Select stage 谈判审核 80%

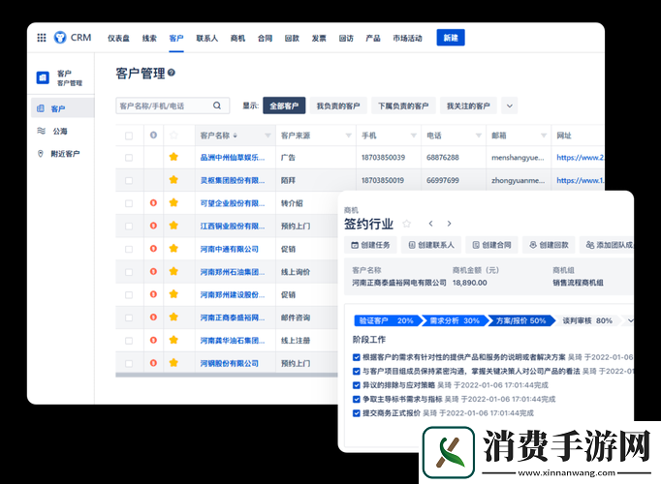pos(587,320)
